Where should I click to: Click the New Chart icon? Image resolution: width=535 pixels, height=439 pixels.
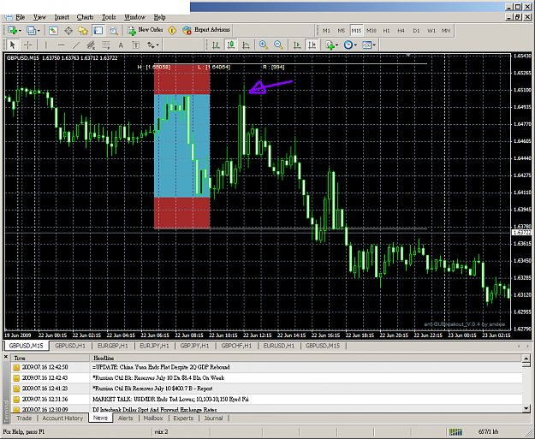click(13, 30)
